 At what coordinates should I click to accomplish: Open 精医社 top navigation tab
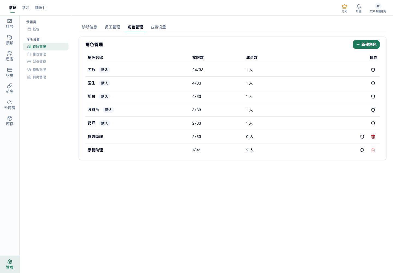(41, 8)
